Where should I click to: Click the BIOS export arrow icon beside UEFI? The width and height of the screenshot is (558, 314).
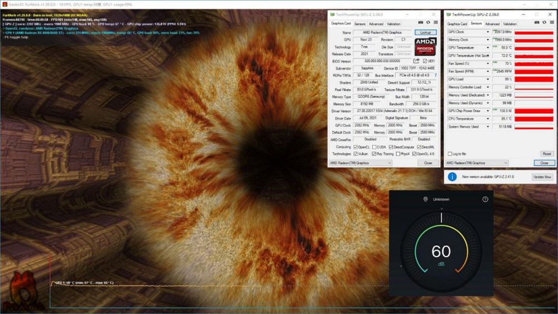(x=416, y=61)
